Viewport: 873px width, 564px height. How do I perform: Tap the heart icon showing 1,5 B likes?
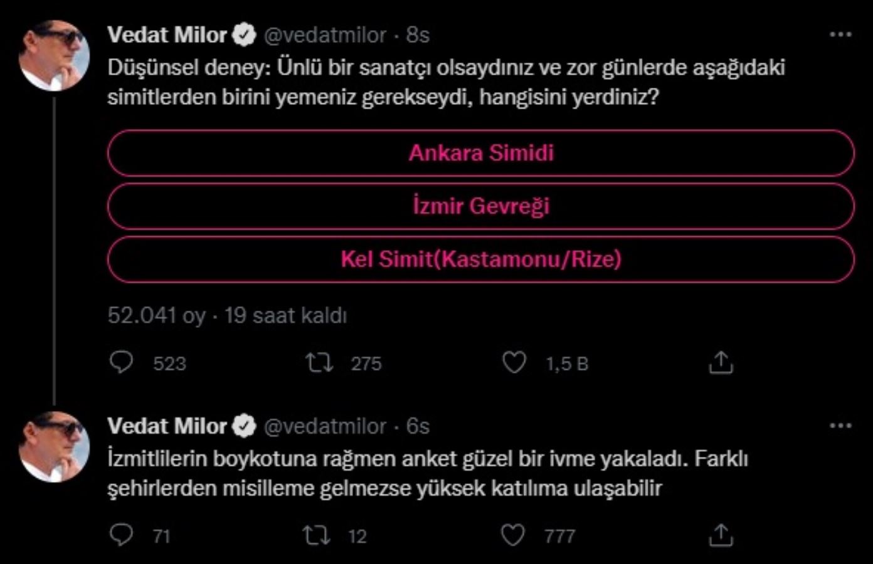coord(514,362)
